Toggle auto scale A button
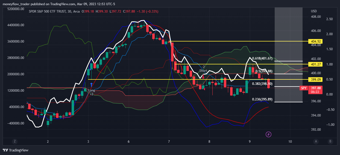Image resolution: width=340 pixels, height=155 pixels. (x=316, y=141)
